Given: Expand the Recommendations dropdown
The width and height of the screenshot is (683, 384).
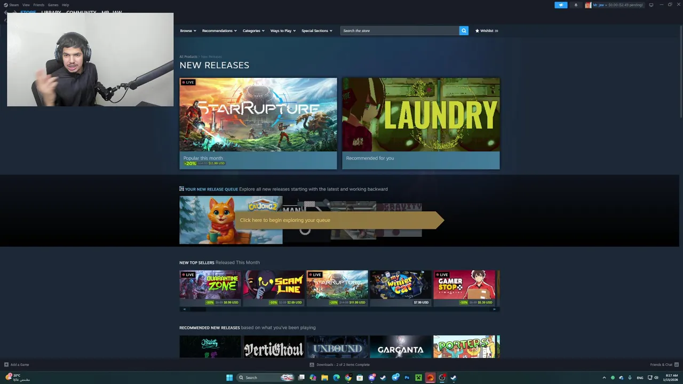Looking at the screenshot, I should tap(219, 30).
